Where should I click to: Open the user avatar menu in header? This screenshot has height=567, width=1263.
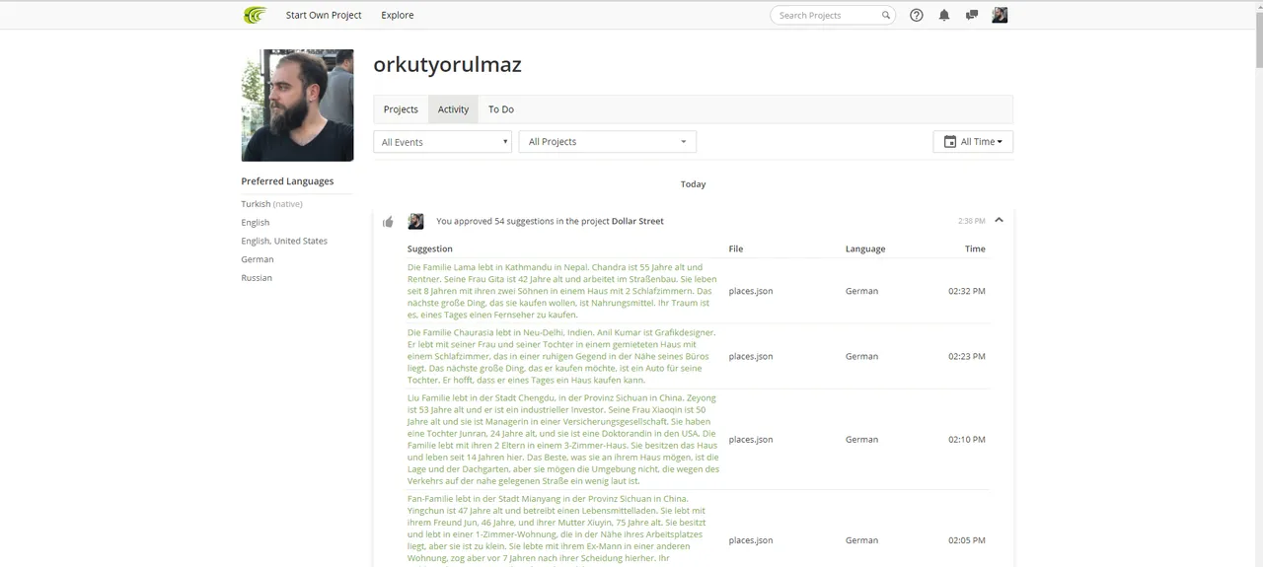1000,15
